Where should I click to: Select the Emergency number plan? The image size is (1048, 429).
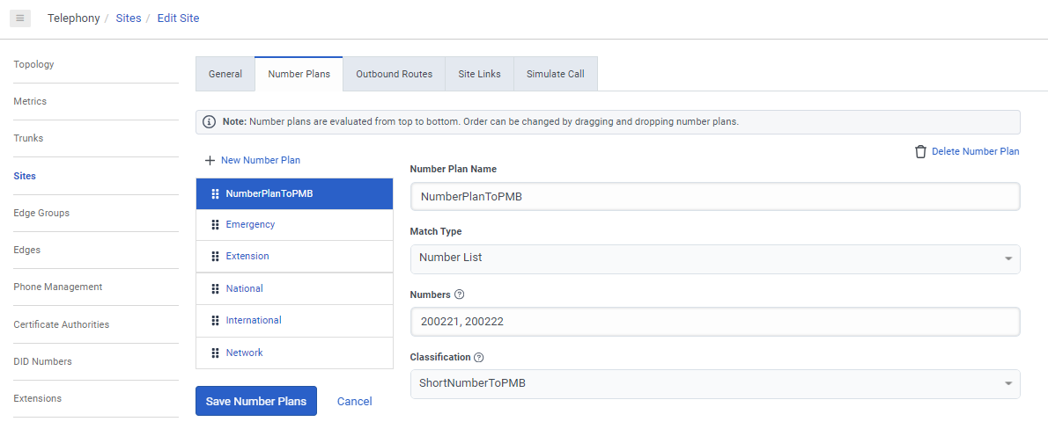pyautogui.click(x=294, y=225)
